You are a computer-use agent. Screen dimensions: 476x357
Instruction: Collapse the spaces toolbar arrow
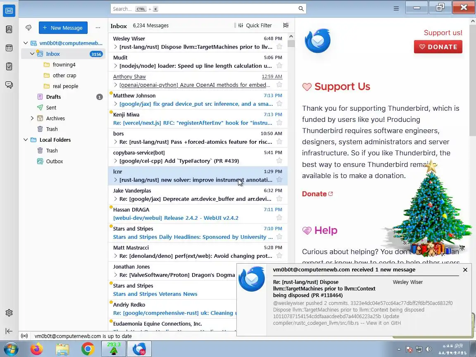pos(9,331)
